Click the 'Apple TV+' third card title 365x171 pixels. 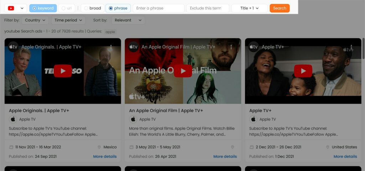260,111
